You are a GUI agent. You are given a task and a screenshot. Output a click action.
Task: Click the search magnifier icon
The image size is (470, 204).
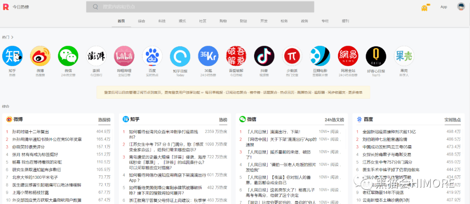click(95, 7)
